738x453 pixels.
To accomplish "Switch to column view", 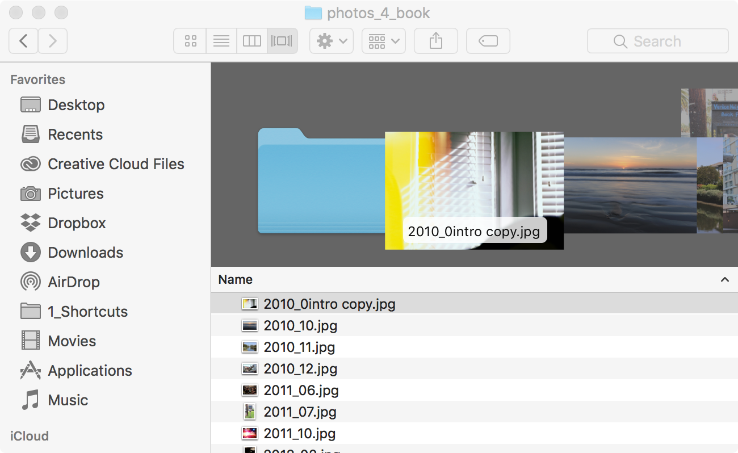I will click(x=251, y=41).
